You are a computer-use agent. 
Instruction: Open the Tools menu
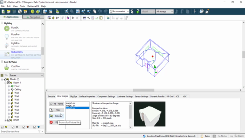click(x=23, y=6)
